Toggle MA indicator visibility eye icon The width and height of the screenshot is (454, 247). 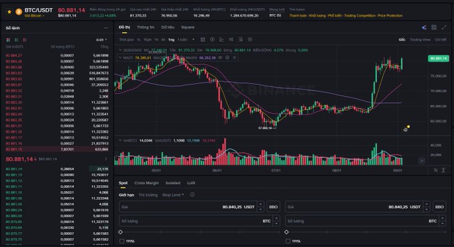click(x=220, y=58)
